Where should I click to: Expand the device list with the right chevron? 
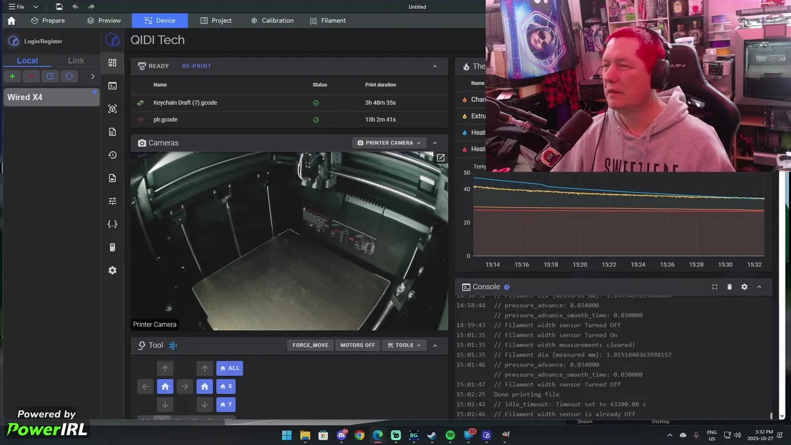click(x=93, y=76)
